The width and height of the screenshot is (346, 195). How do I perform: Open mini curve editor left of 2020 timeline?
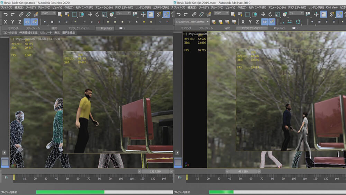pyautogui.click(x=6, y=177)
